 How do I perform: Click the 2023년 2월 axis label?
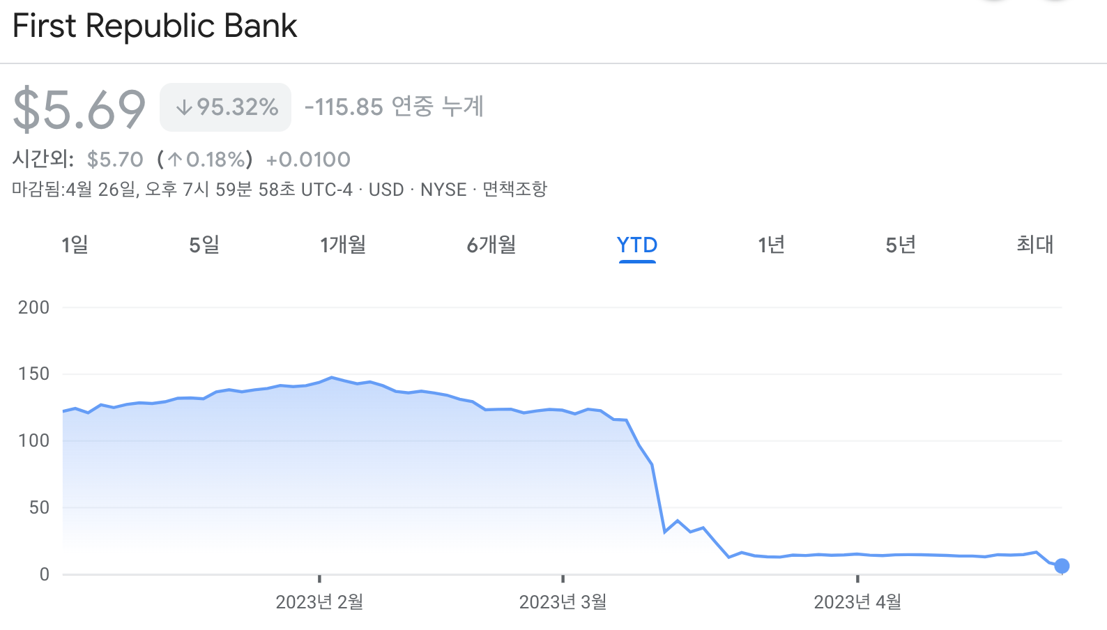[x=319, y=602]
